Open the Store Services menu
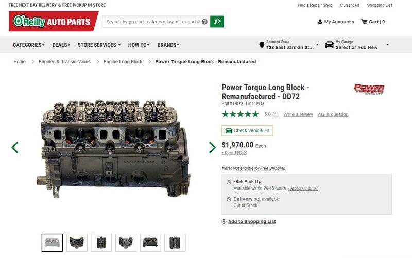Screen dimensions: 412x258 coord(99,45)
